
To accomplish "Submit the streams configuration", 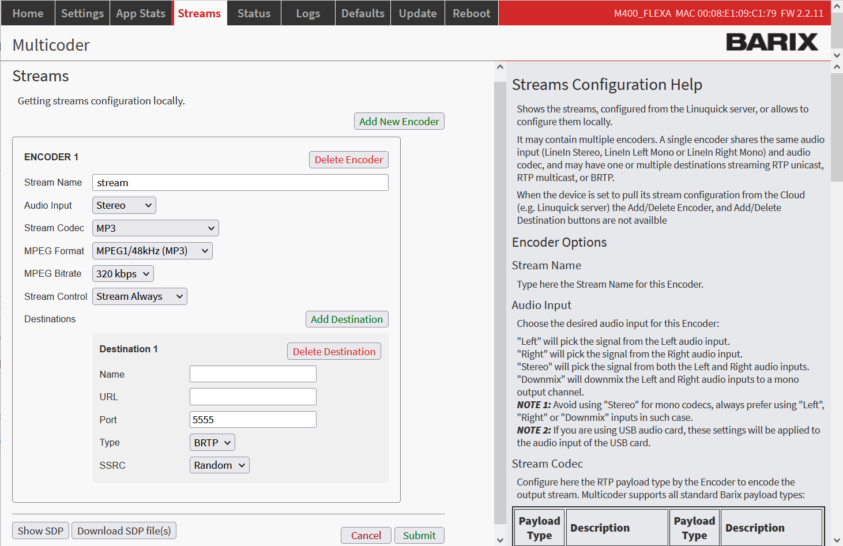I will (x=419, y=536).
